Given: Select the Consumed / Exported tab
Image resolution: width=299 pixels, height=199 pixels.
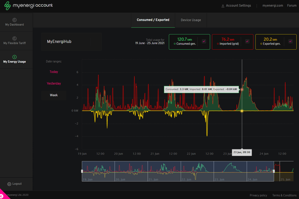Looking at the screenshot, I should (153, 20).
